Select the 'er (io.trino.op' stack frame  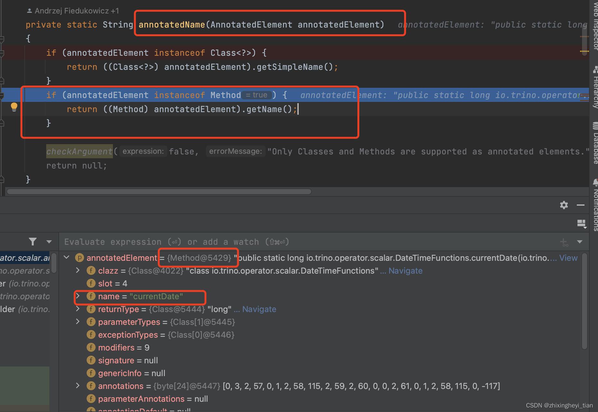[x=25, y=284]
